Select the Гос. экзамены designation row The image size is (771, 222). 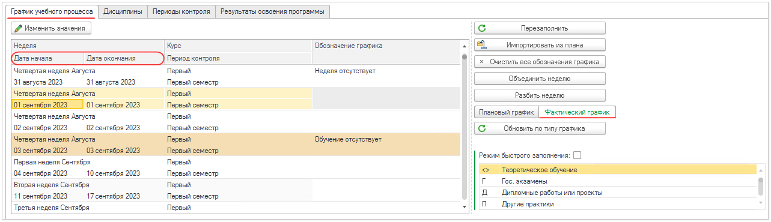tap(618, 181)
